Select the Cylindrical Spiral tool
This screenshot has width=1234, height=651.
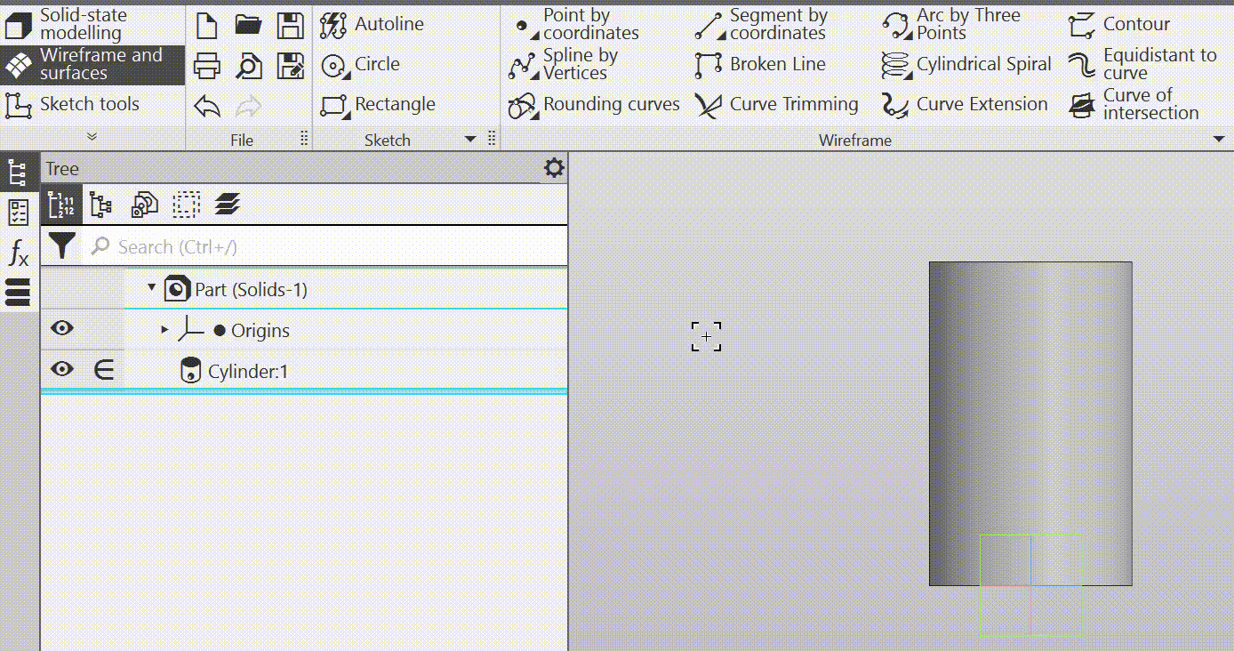(966, 65)
